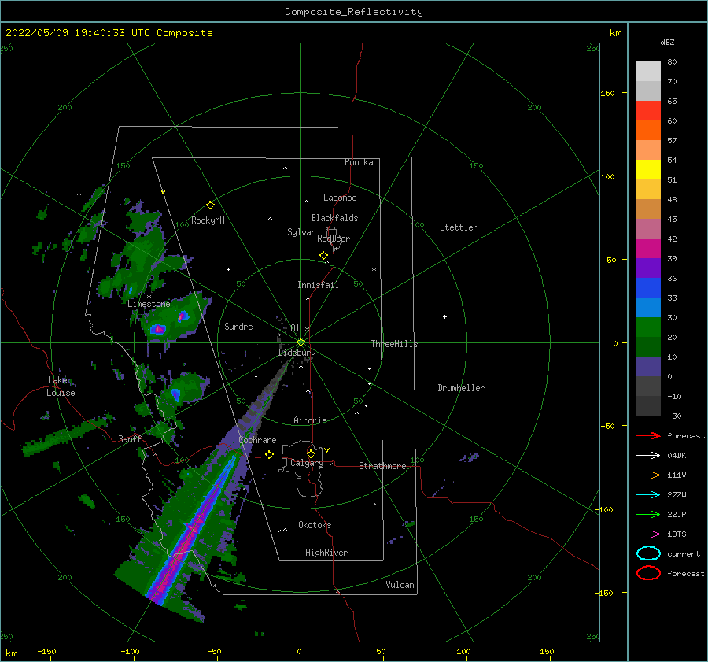
Task: Click the red 65 dBZ color swatch
Action: [648, 110]
